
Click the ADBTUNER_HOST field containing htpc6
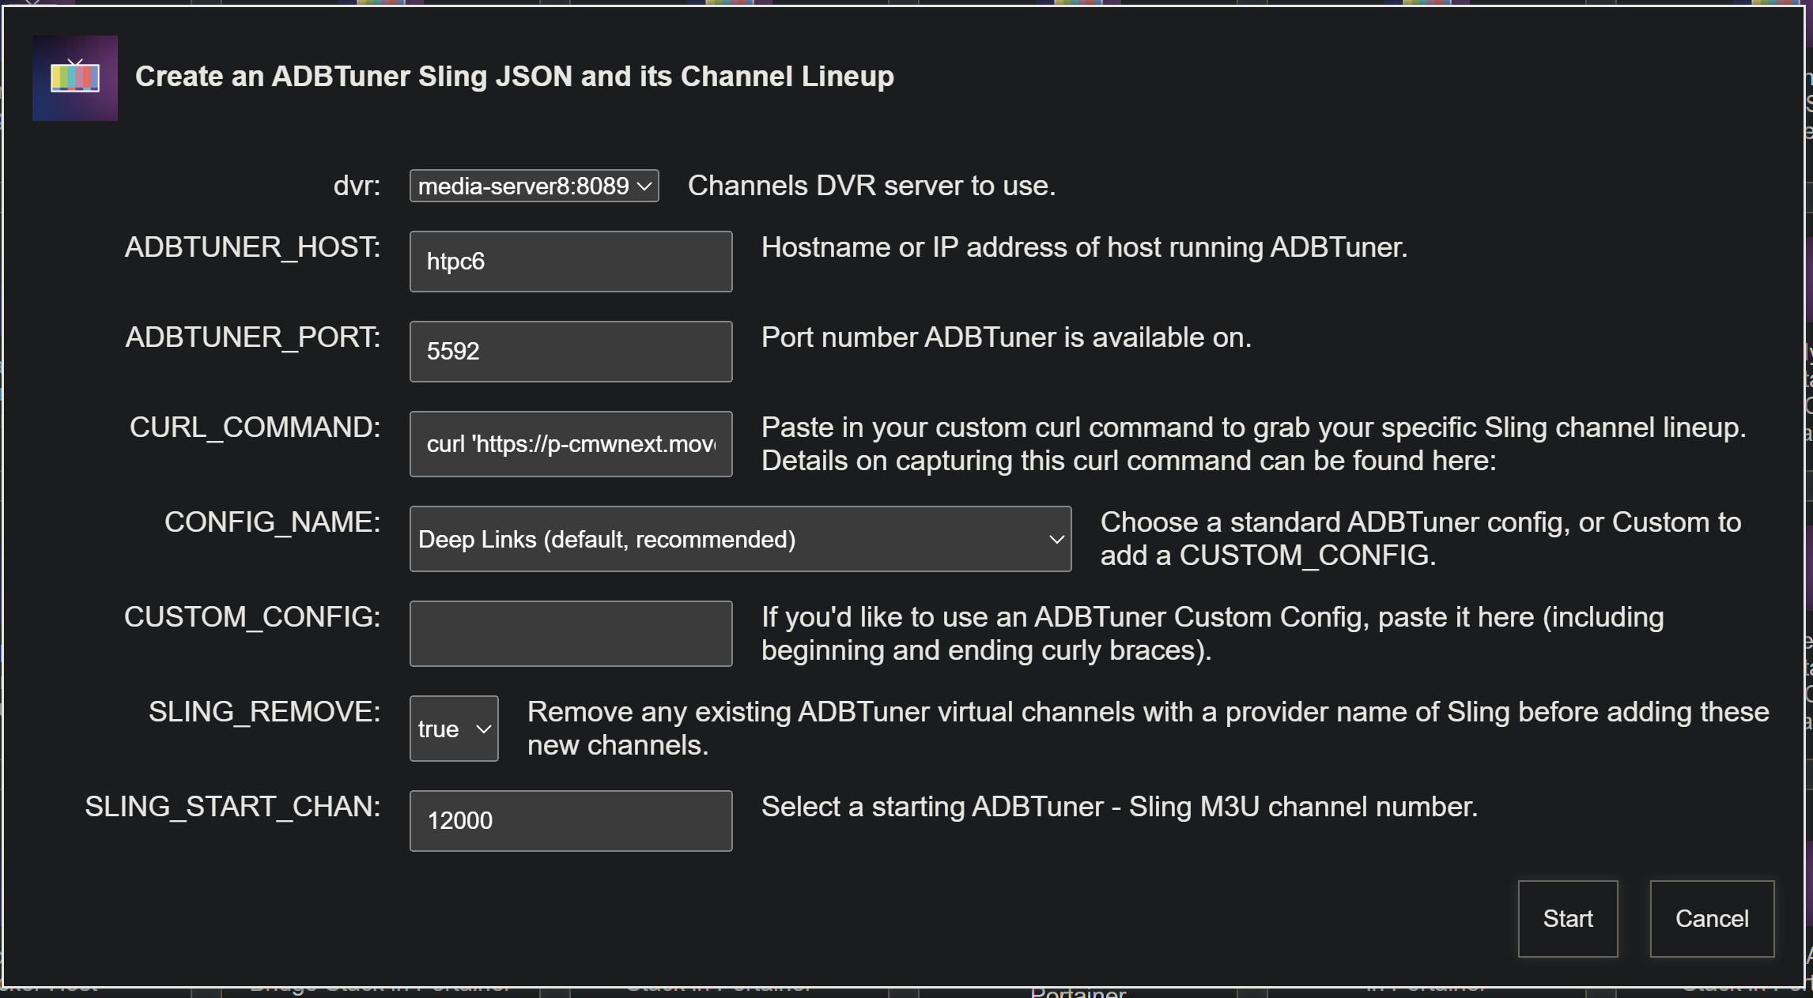(571, 262)
